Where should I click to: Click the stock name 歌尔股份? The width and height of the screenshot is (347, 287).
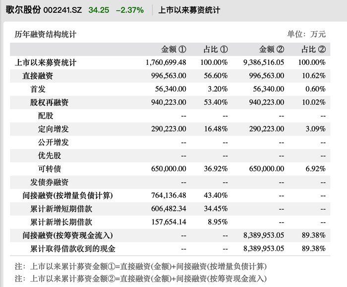pyautogui.click(x=23, y=10)
